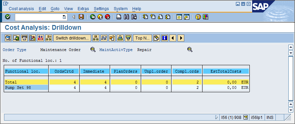Image resolution: width=295 pixels, height=124 pixels.
Task: Click the PlanOrders column header
Action: point(126,71)
